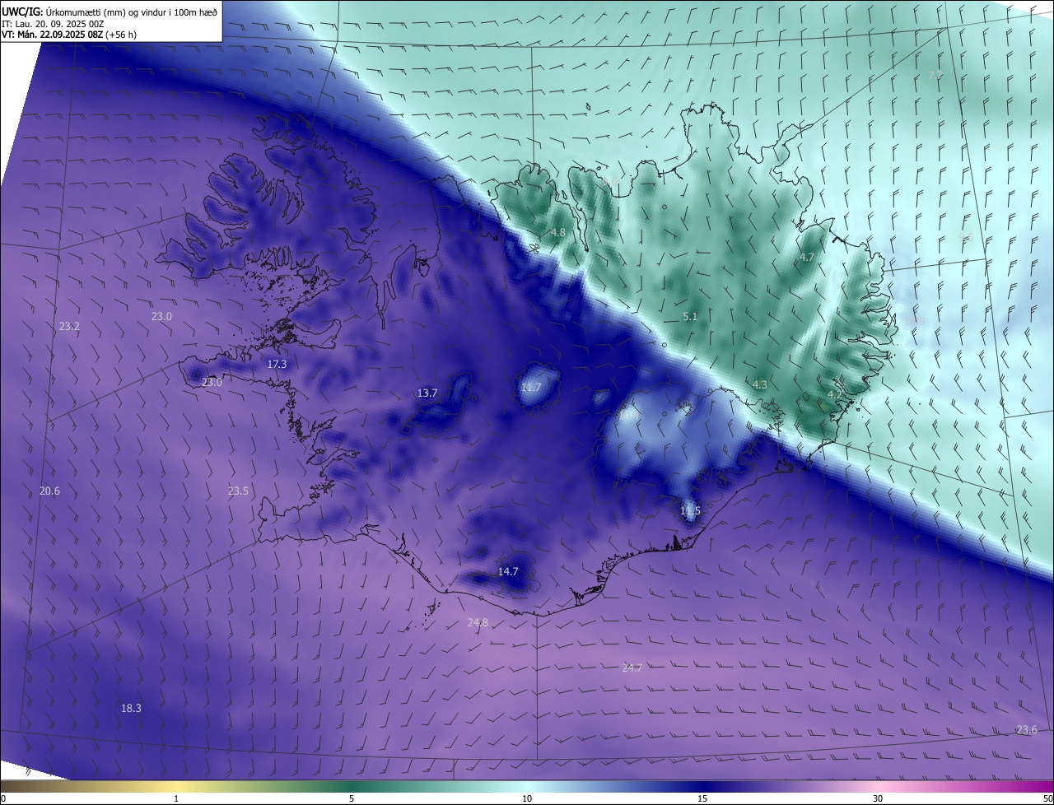
Task: Click the colorbar tick label 30
Action: coord(878,798)
